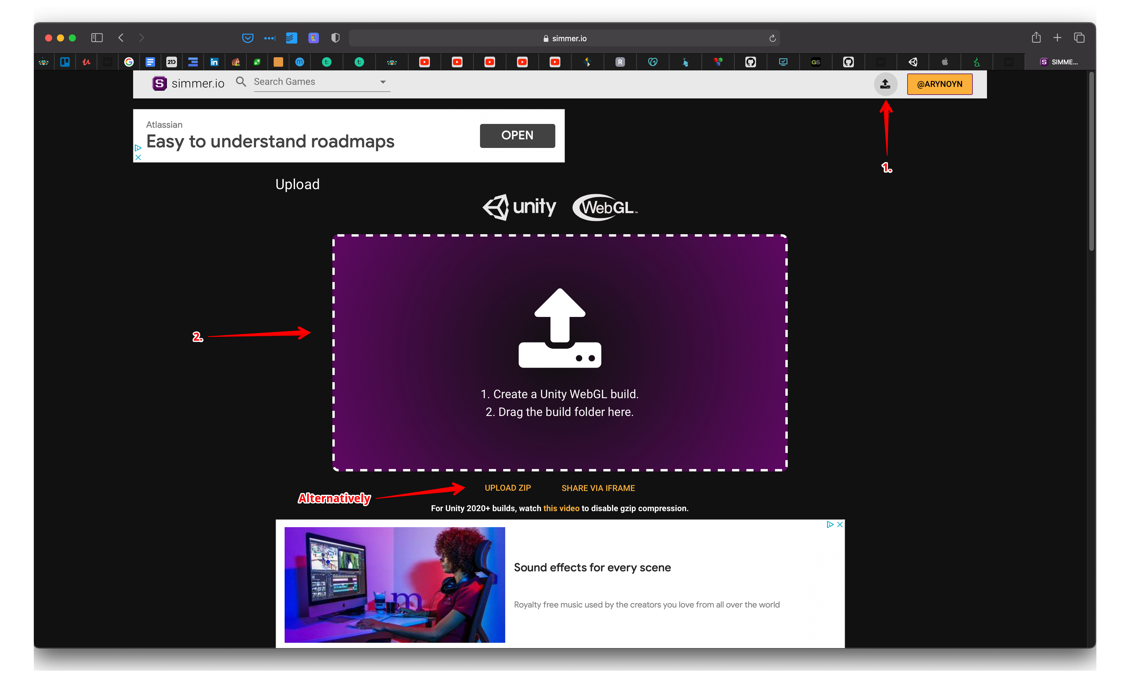
Task: Open the 'this video' link
Action: point(561,508)
